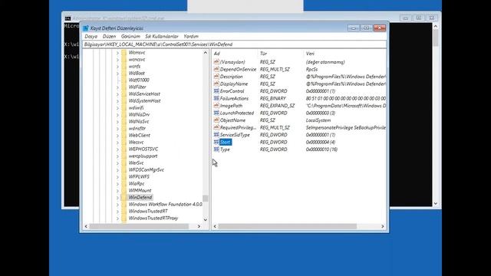Click the DisplayName string icon
The image size is (491, 276).
(216, 84)
